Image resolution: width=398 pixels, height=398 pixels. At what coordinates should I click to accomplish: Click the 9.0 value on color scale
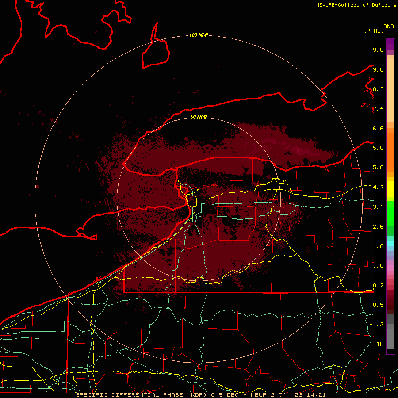(x=378, y=69)
